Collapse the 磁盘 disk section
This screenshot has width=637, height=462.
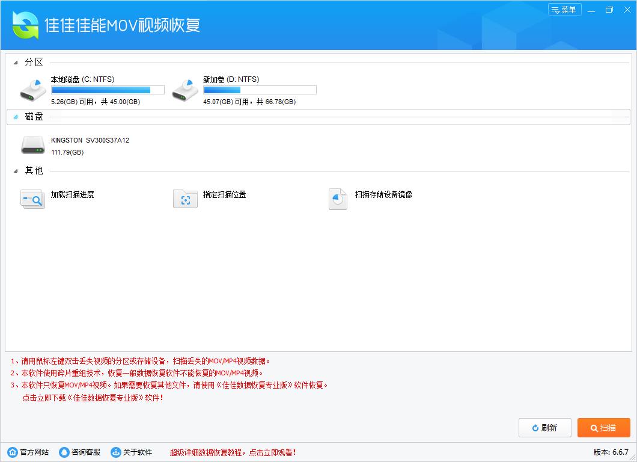(16, 117)
